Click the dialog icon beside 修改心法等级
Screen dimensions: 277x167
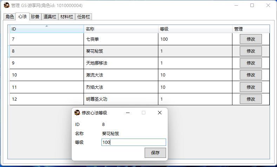tap(77, 113)
